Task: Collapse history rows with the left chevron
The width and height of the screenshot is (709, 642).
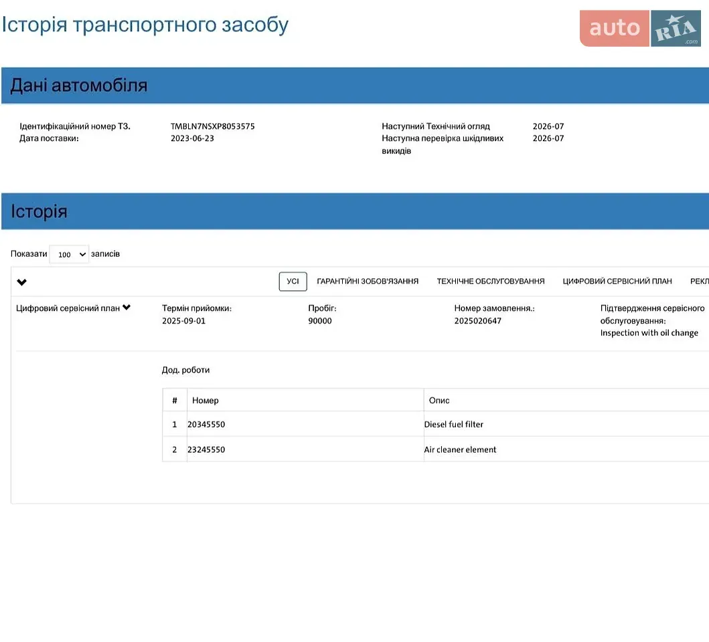Action: click(x=21, y=282)
